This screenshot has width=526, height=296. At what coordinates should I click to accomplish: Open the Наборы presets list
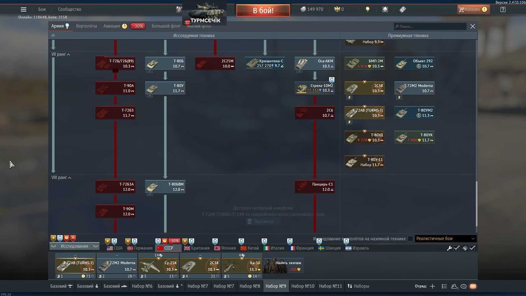(358, 287)
